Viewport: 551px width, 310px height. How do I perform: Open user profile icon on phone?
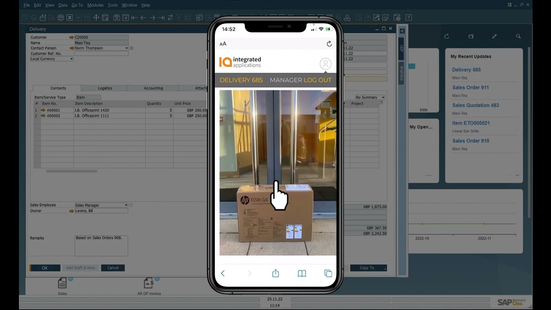(x=325, y=64)
